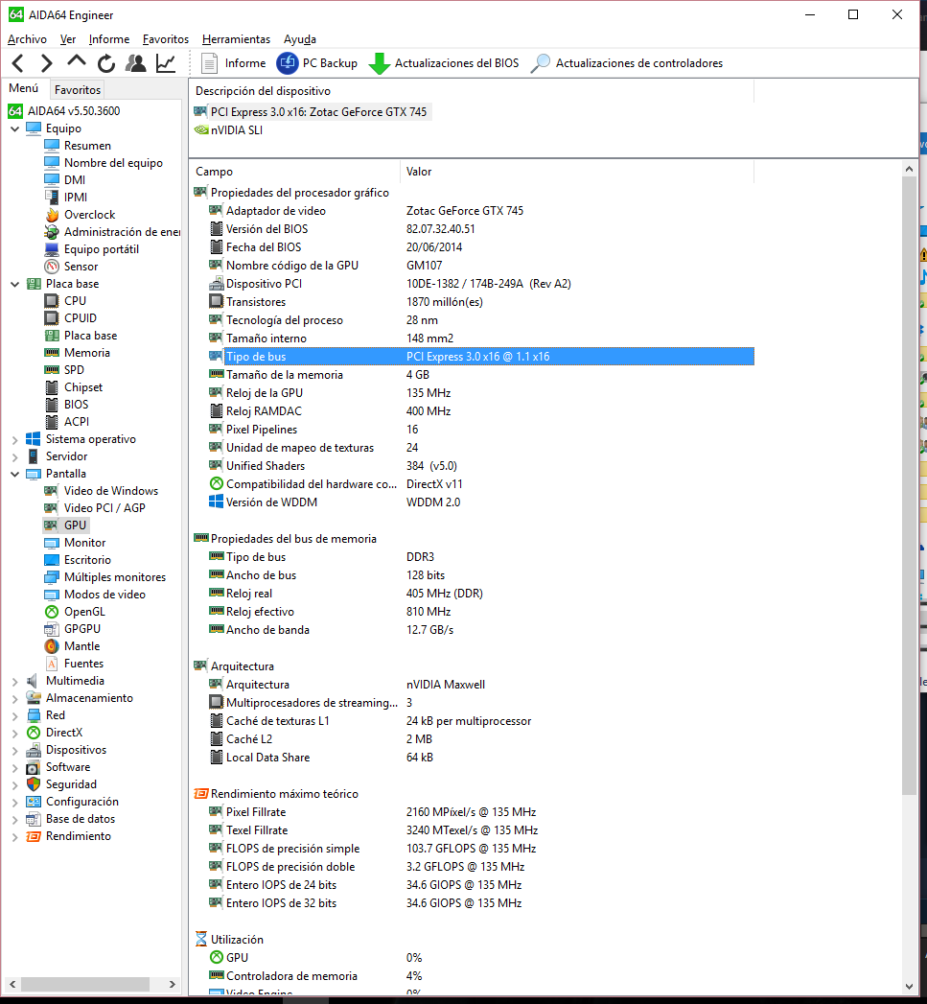
Task: Collapse the Placa base tree node
Action: click(14, 284)
